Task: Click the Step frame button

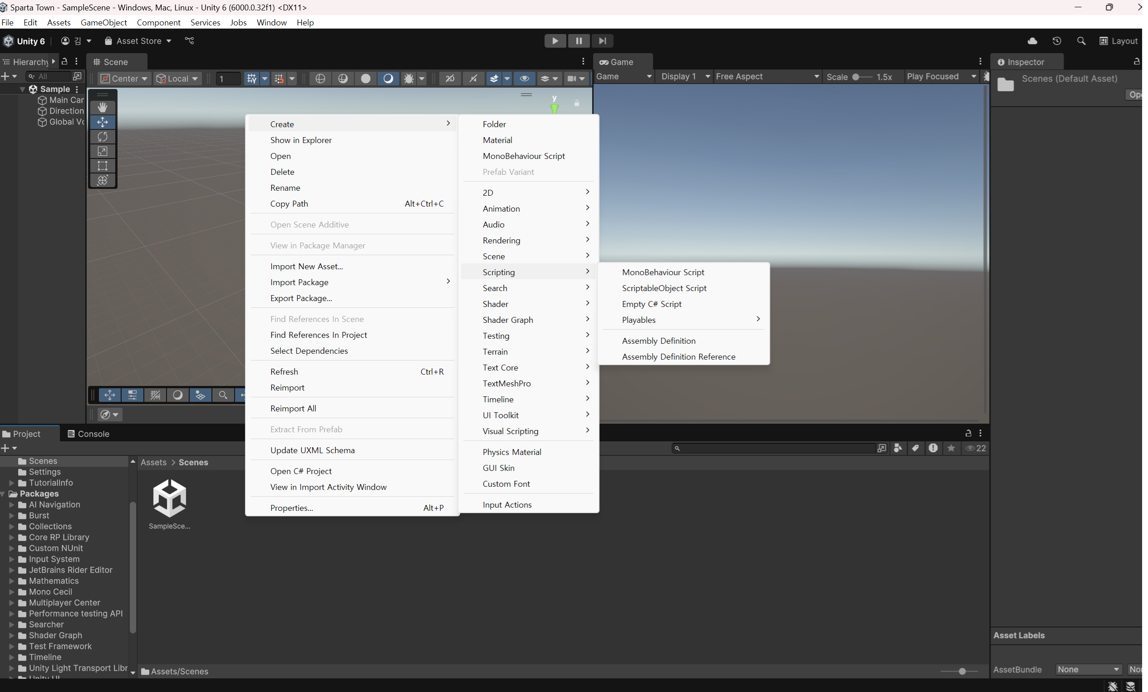Action: (x=603, y=41)
